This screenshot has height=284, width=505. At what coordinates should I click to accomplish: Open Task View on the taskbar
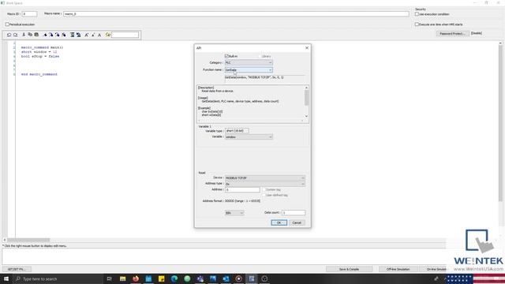(109, 278)
